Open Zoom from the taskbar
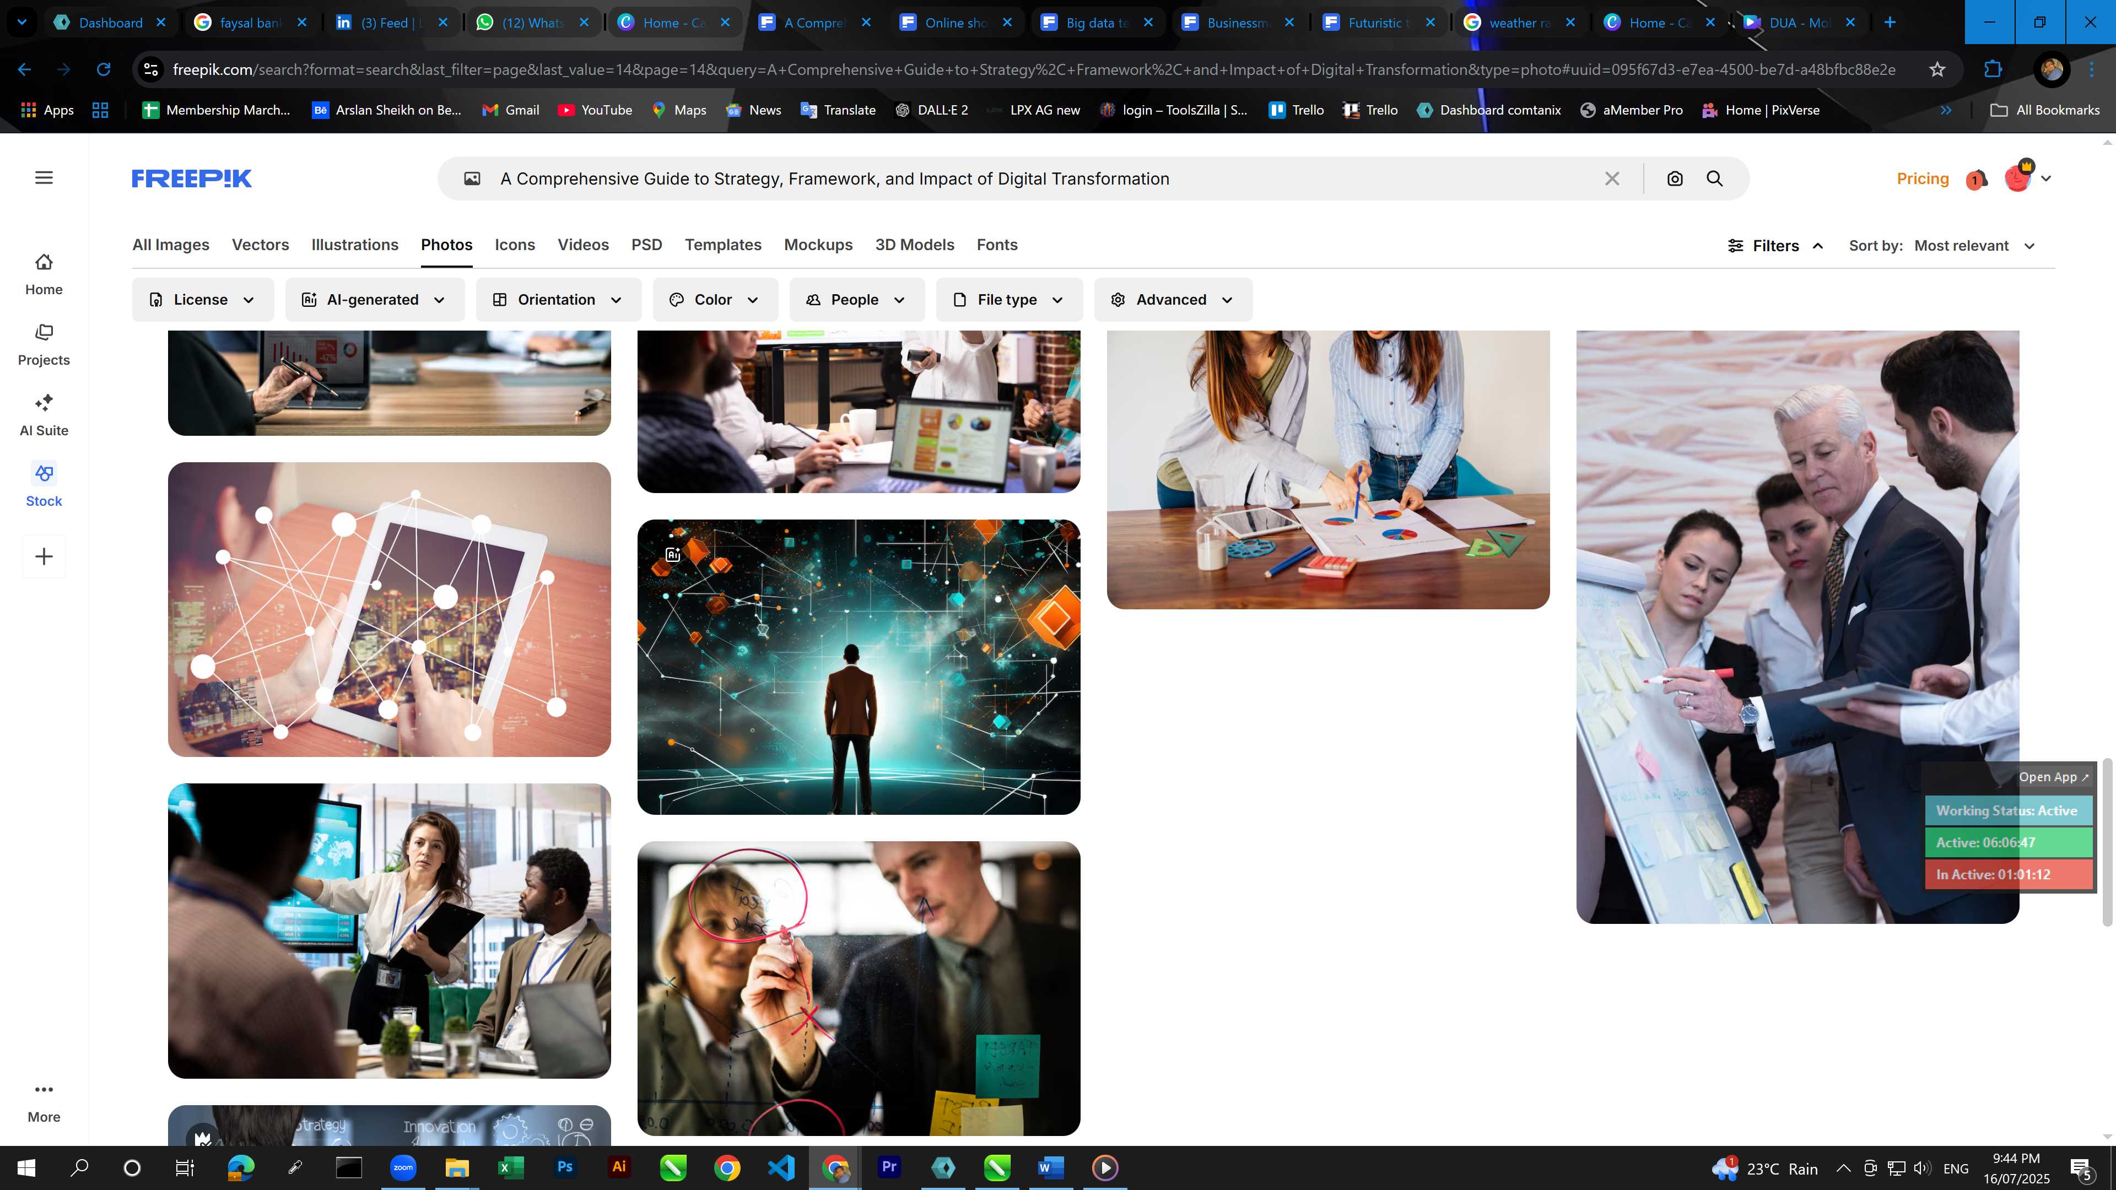 (402, 1167)
